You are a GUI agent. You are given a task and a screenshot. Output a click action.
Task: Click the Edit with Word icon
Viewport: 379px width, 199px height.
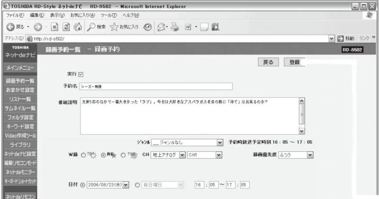[188, 27]
